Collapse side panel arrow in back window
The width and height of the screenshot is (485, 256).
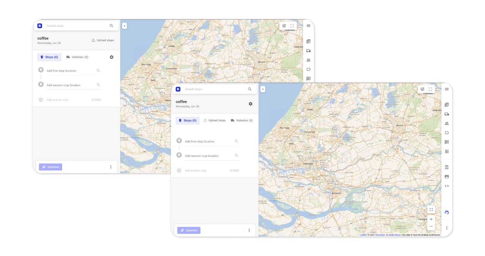124,26
